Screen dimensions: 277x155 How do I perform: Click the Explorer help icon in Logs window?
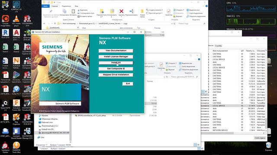206,6
